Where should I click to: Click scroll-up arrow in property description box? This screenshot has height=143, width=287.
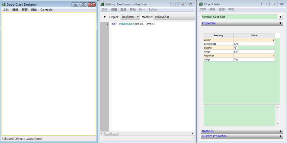277,107
